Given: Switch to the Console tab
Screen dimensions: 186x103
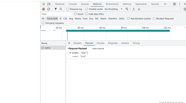Looking at the screenshot, I should tap(73, 4).
